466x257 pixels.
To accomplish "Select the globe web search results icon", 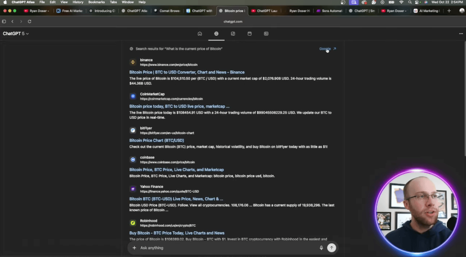I will click(x=216, y=34).
